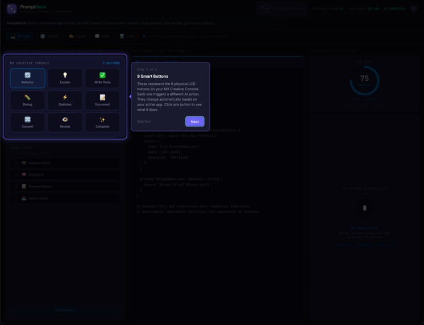The image size is (424, 325).
Task: Switch active app to Excel
Action: click(127, 36)
